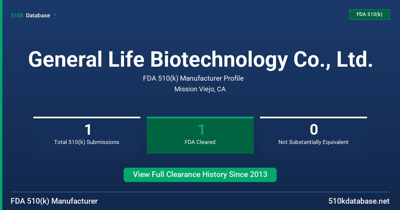
Task: Open the Not Substantially Equivalent card
Action: tap(313, 135)
